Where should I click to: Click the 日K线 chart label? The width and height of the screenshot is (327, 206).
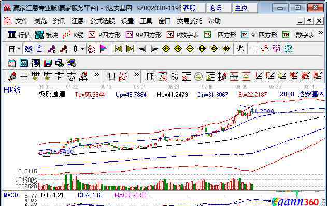[12, 90]
